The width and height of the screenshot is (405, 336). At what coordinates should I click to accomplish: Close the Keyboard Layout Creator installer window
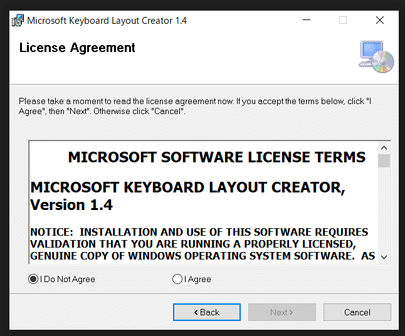(380, 20)
